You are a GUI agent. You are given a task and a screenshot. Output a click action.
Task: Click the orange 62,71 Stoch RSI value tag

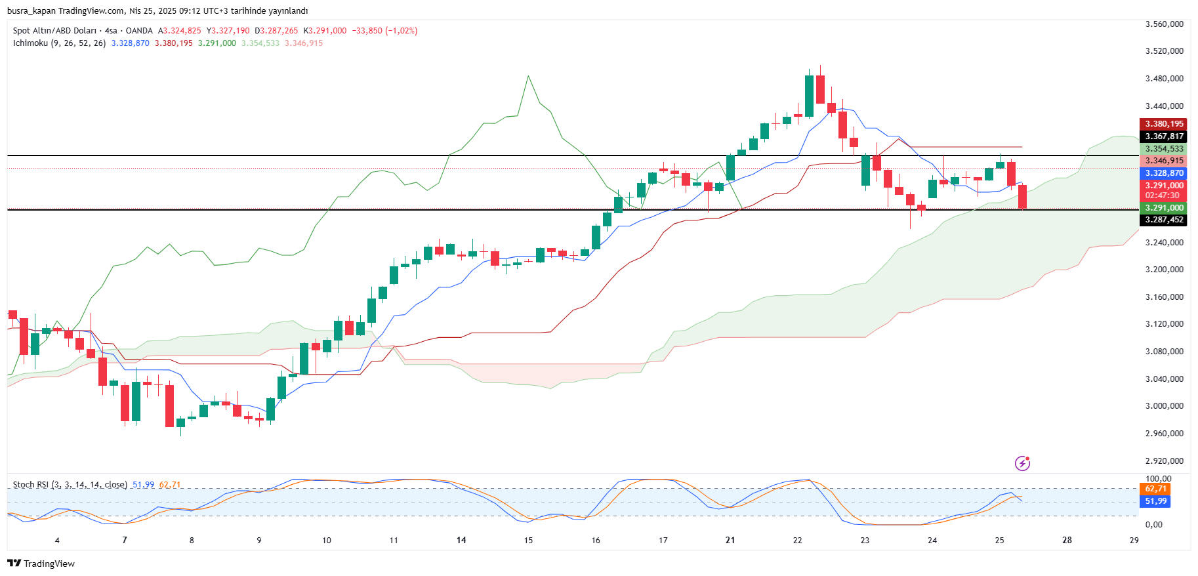(1155, 489)
